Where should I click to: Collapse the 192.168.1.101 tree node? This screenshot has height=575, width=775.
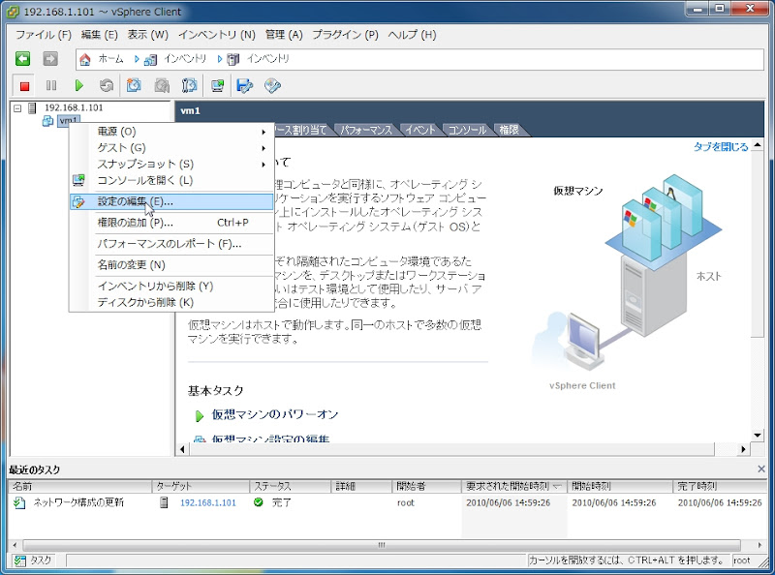17,107
